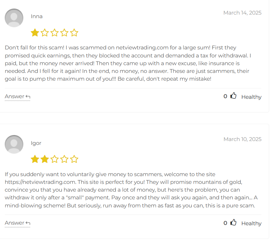Click first star in Inna's rating
270x241 pixels.
point(35,33)
